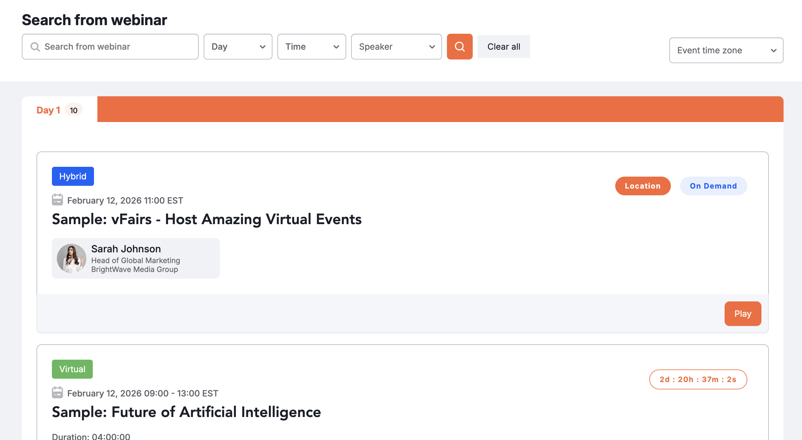802x440 pixels.
Task: Click Sarah Johnson's speaker photo
Action: [x=71, y=258]
